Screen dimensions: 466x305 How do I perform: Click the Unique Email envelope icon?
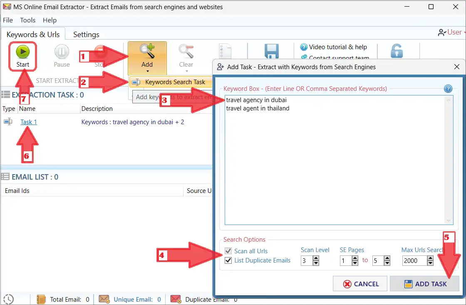tap(104, 299)
